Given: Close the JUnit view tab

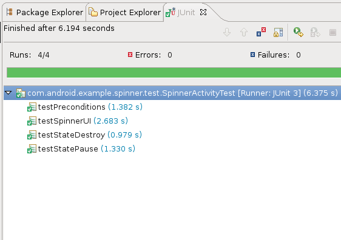Looking at the screenshot, I should [203, 12].
